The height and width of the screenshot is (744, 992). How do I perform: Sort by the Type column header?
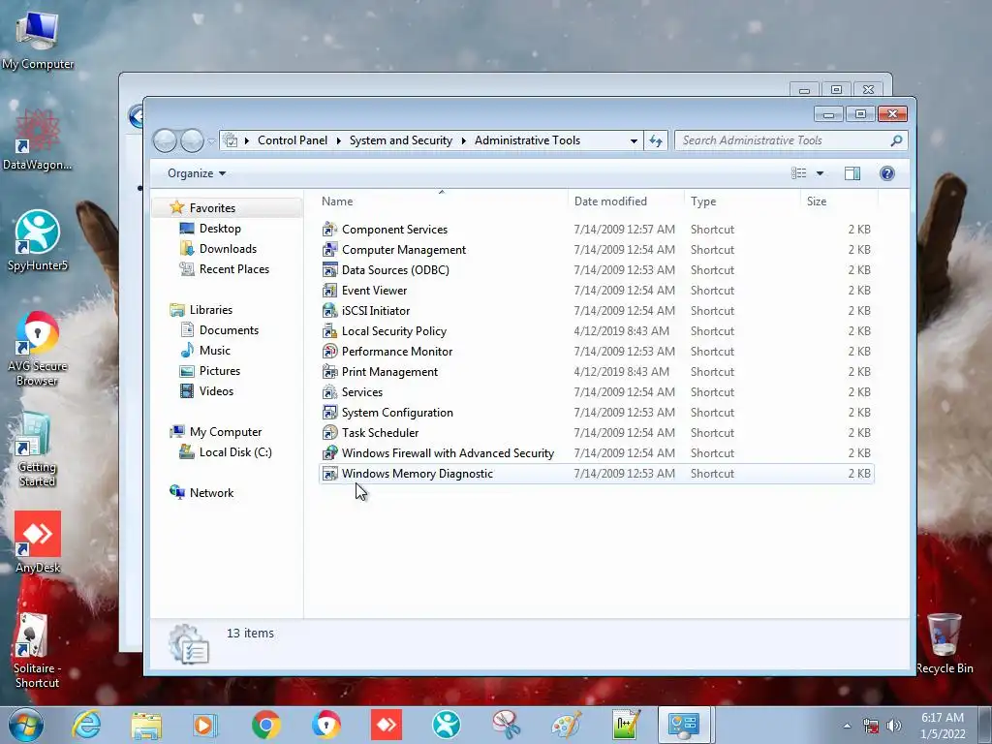coord(742,201)
